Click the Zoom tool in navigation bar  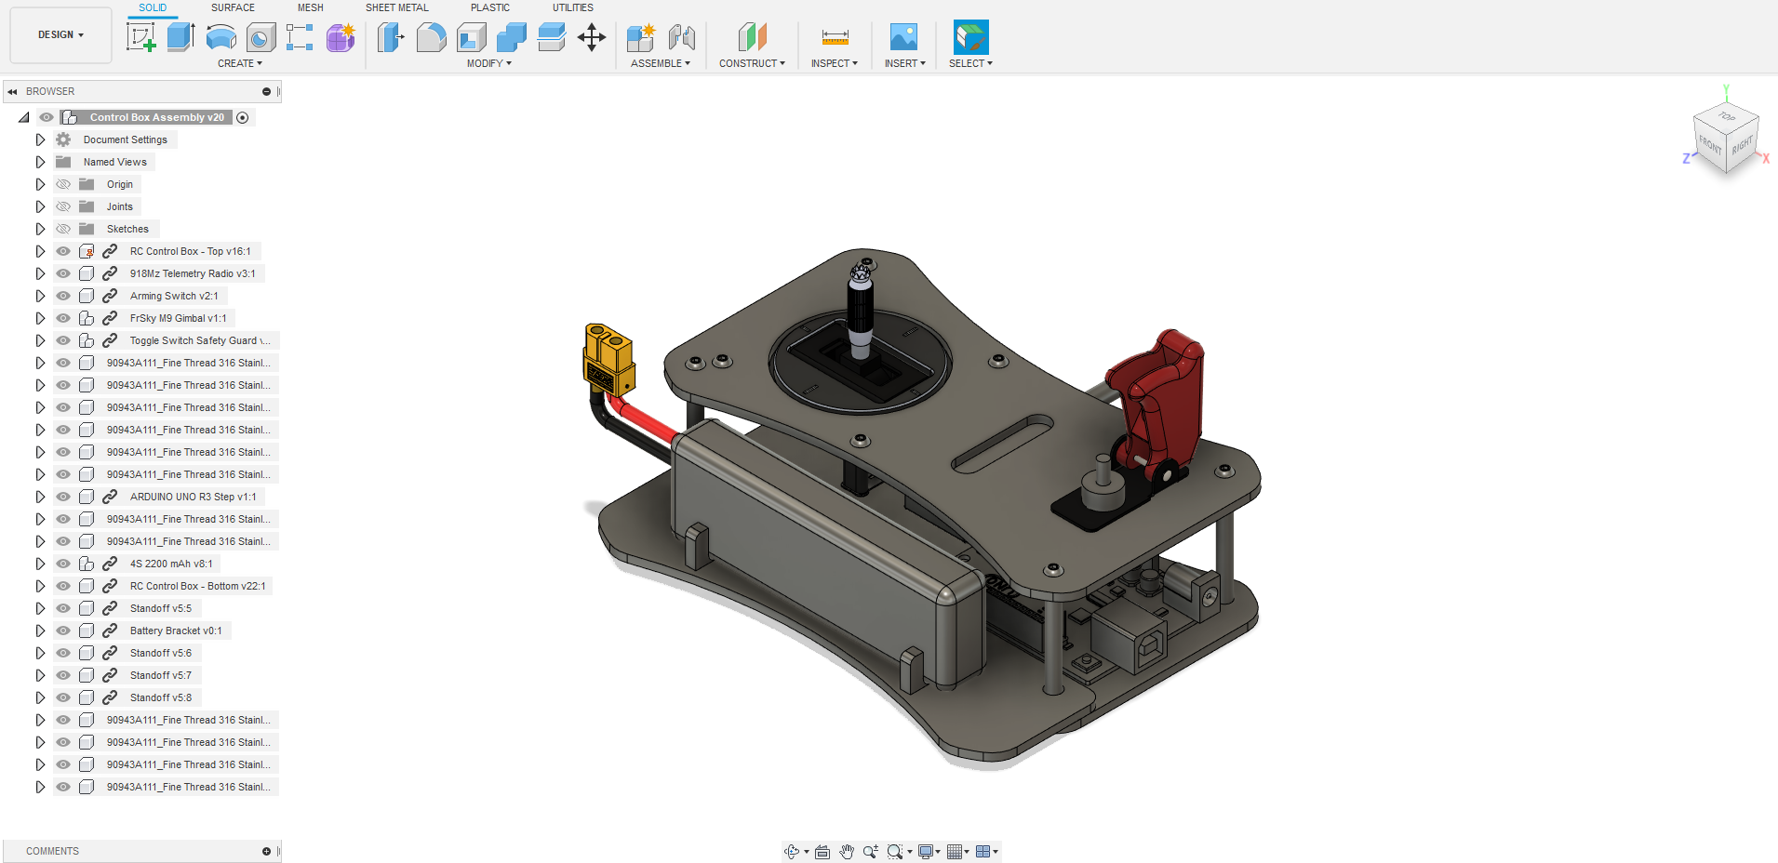[x=871, y=851]
